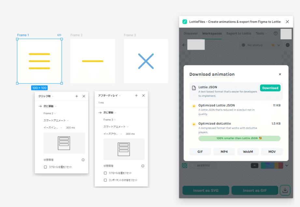Open the スマートアニメート dropdown in アフターディレイ panel
Image resolution: width=300 pixels, height=207 pixels.
point(116,127)
